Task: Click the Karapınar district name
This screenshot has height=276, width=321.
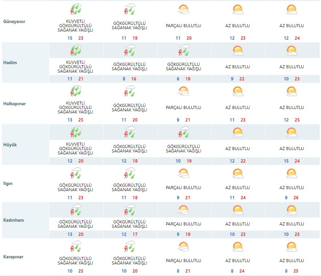Action: click(14, 257)
